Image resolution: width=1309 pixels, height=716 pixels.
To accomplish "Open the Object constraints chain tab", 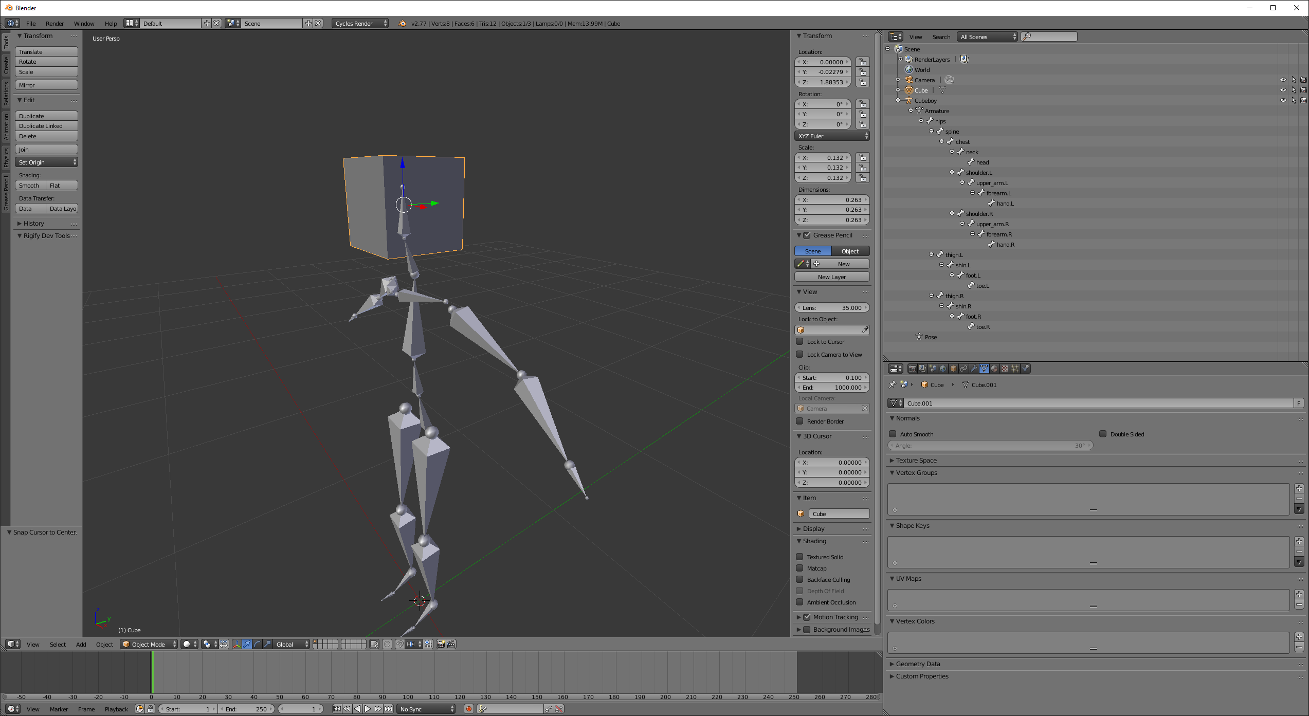I will [x=963, y=369].
